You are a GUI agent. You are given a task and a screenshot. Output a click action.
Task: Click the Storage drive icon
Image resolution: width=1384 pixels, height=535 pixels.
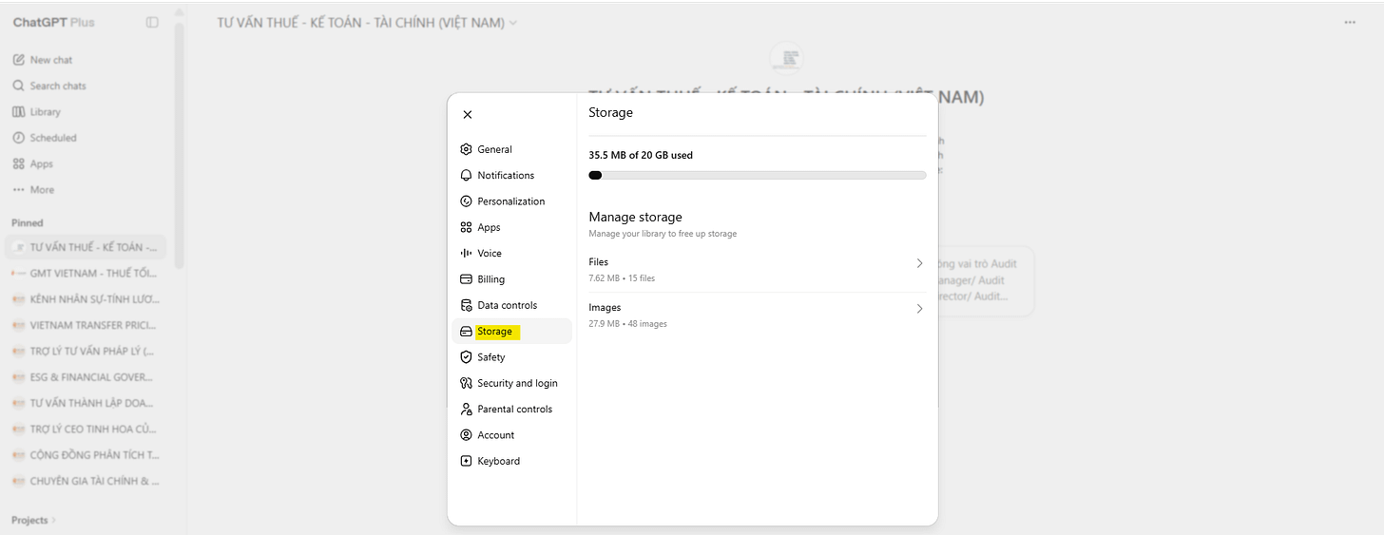466,332
